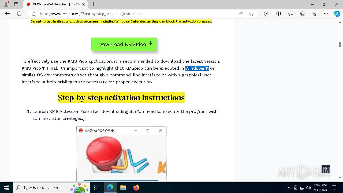Screen dimensions: 343x193
Task: Click the scrollbar up arrow
Action: click(x=340, y=22)
